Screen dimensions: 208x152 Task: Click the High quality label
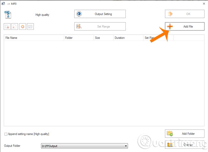[42, 15]
